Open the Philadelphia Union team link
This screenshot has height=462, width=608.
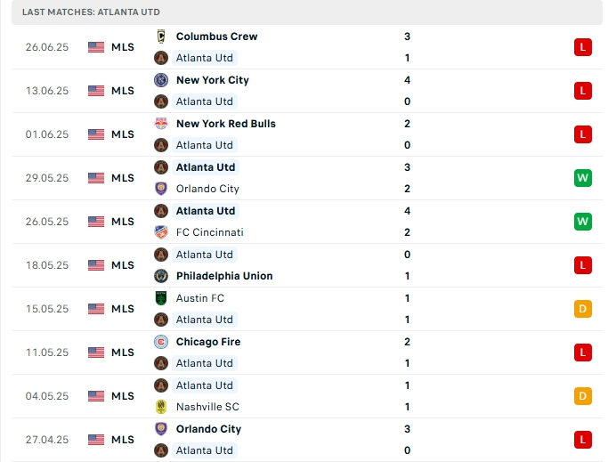[224, 276]
